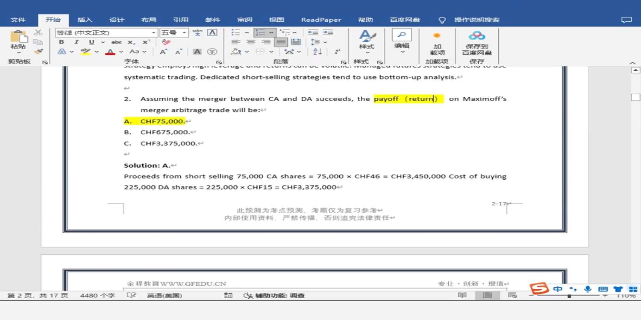Viewport: 641px width, 320px height.
Task: Switch to the ReadPaper tab
Action: (x=321, y=20)
